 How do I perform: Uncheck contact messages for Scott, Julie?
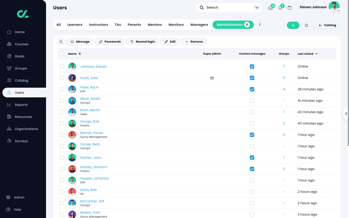pyautogui.click(x=252, y=78)
